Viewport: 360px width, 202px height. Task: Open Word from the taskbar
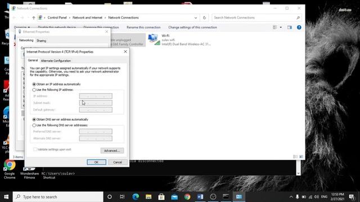pos(200,197)
